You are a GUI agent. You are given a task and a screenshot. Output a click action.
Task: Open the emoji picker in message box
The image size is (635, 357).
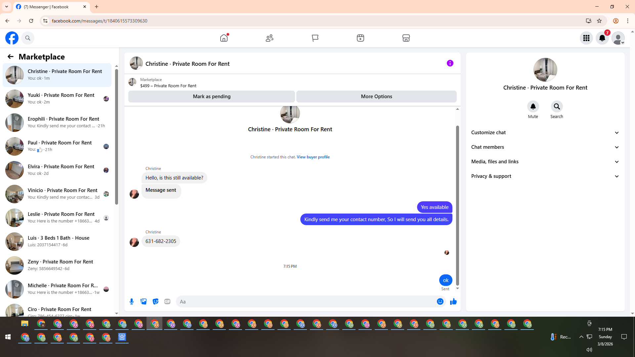tap(440, 301)
